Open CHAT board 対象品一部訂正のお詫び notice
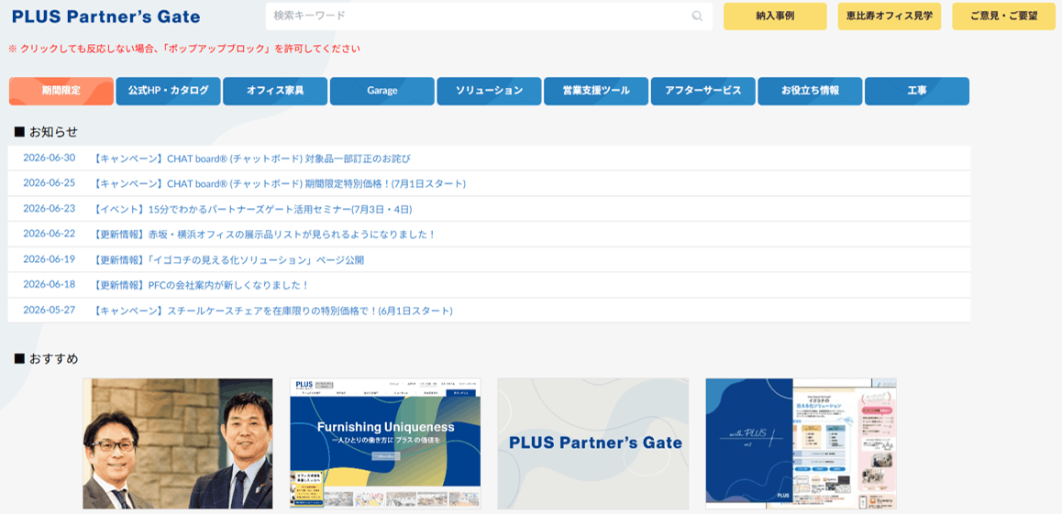The image size is (1062, 514). 252,159
